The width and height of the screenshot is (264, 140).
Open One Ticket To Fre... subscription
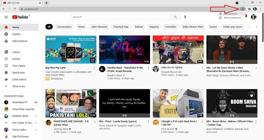[x=19, y=123]
